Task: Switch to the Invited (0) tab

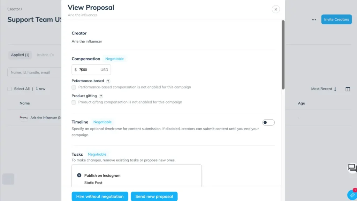Action: click(45, 55)
